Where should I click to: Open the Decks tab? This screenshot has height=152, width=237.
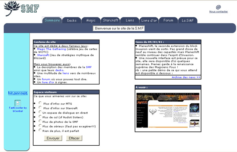coord(71,21)
